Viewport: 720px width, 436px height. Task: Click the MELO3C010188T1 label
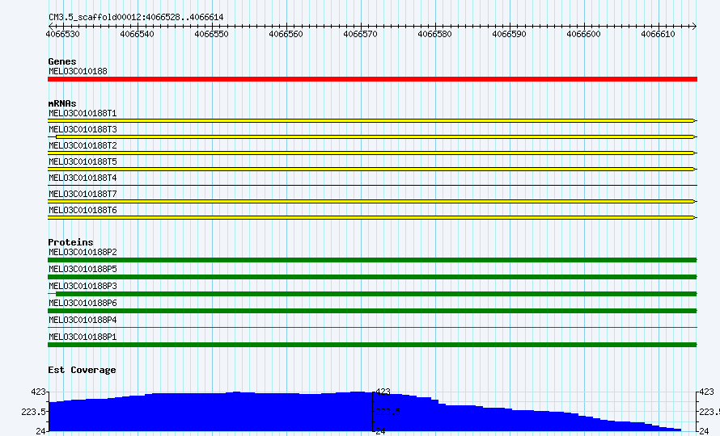83,113
